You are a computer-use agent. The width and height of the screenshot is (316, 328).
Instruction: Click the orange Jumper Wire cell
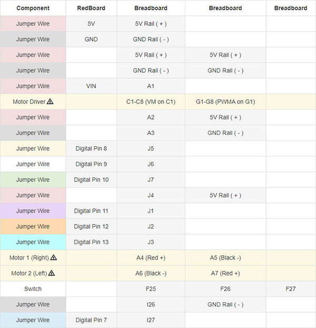33,226
